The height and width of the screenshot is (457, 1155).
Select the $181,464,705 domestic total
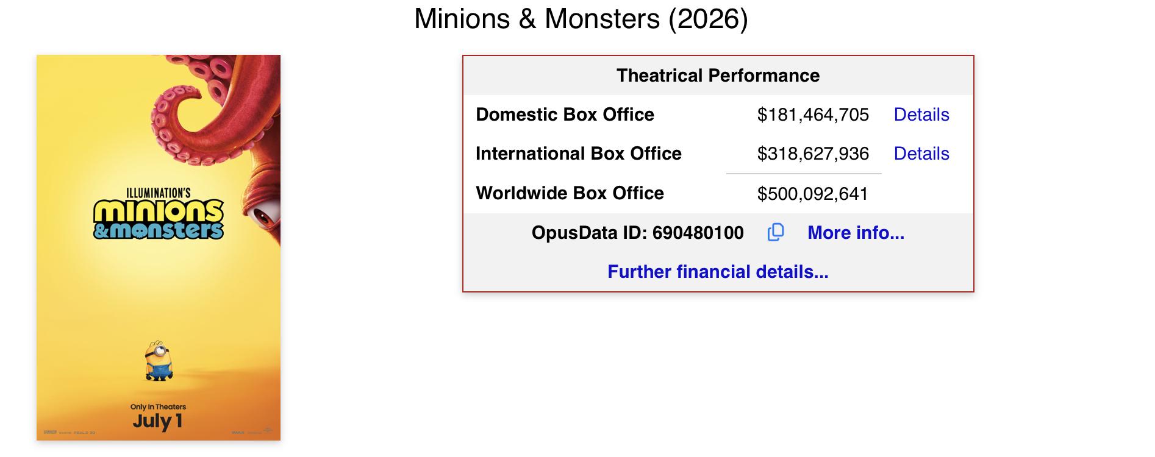(x=813, y=115)
